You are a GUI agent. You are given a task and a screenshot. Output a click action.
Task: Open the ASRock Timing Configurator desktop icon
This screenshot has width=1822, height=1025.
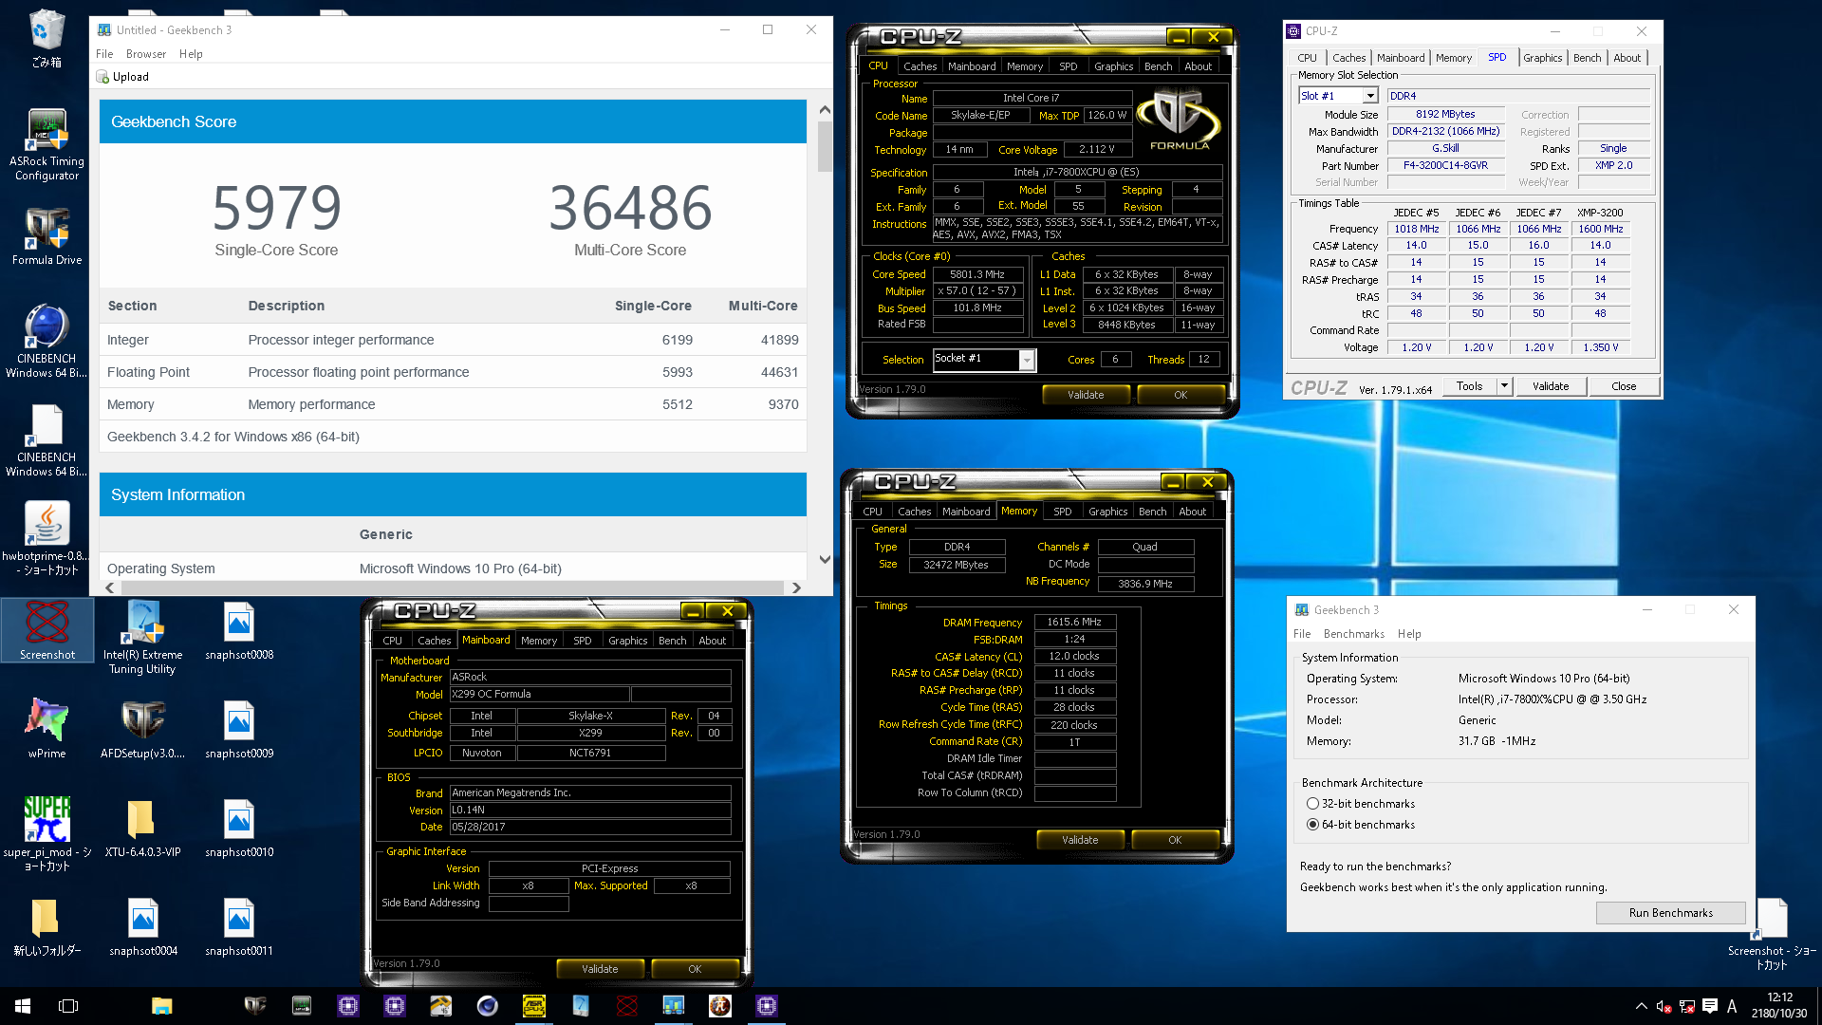(x=46, y=144)
